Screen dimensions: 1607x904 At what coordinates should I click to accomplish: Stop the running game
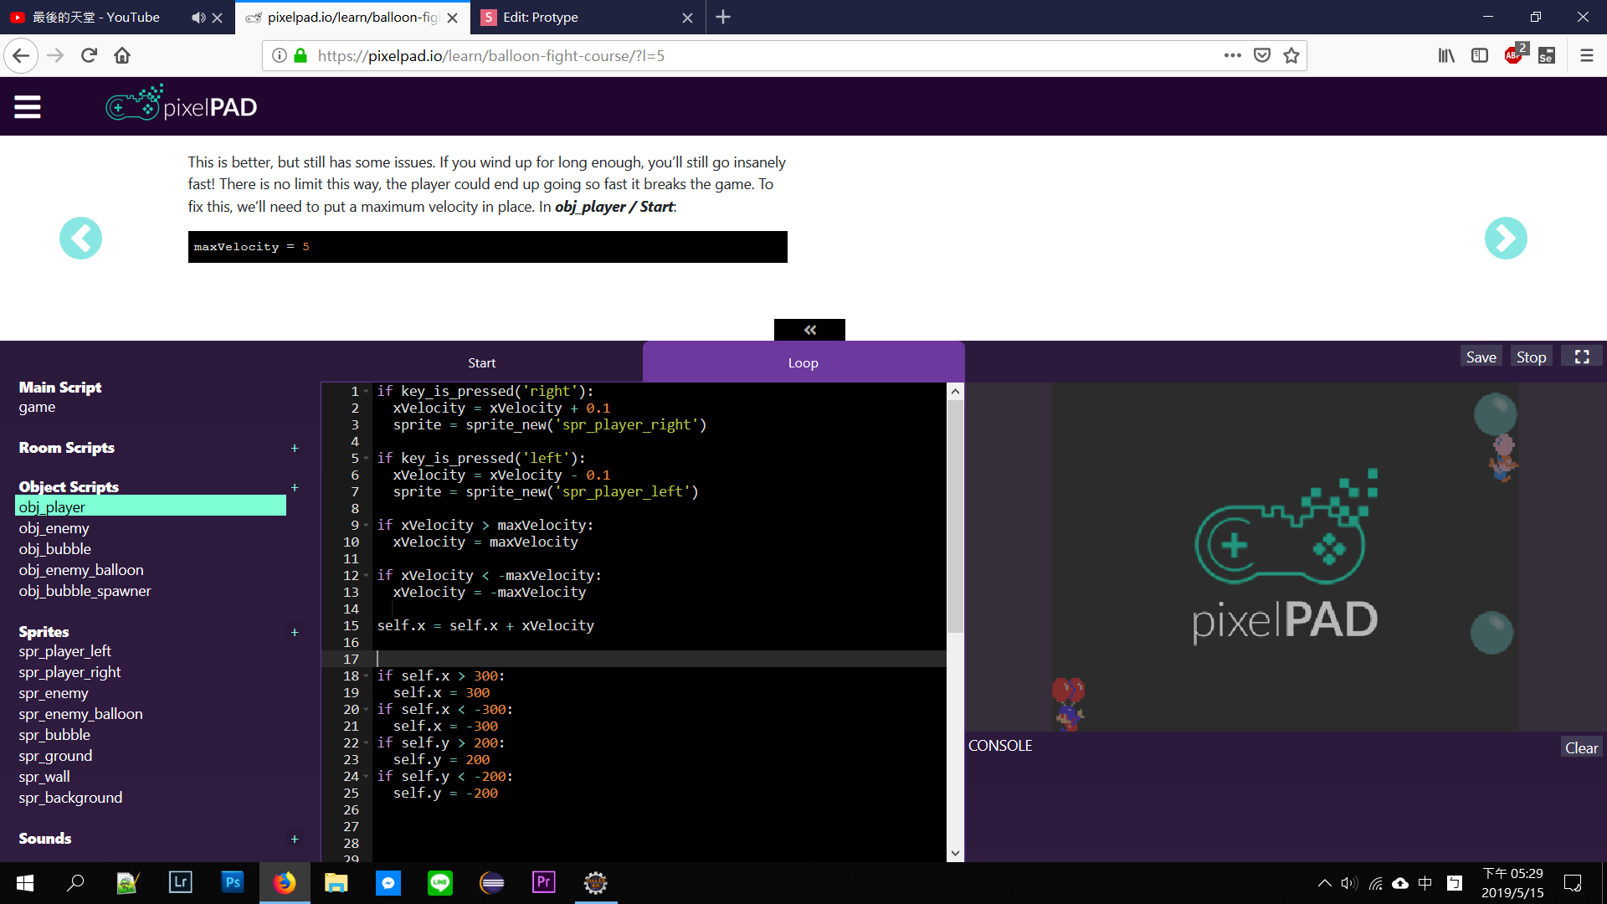1531,357
